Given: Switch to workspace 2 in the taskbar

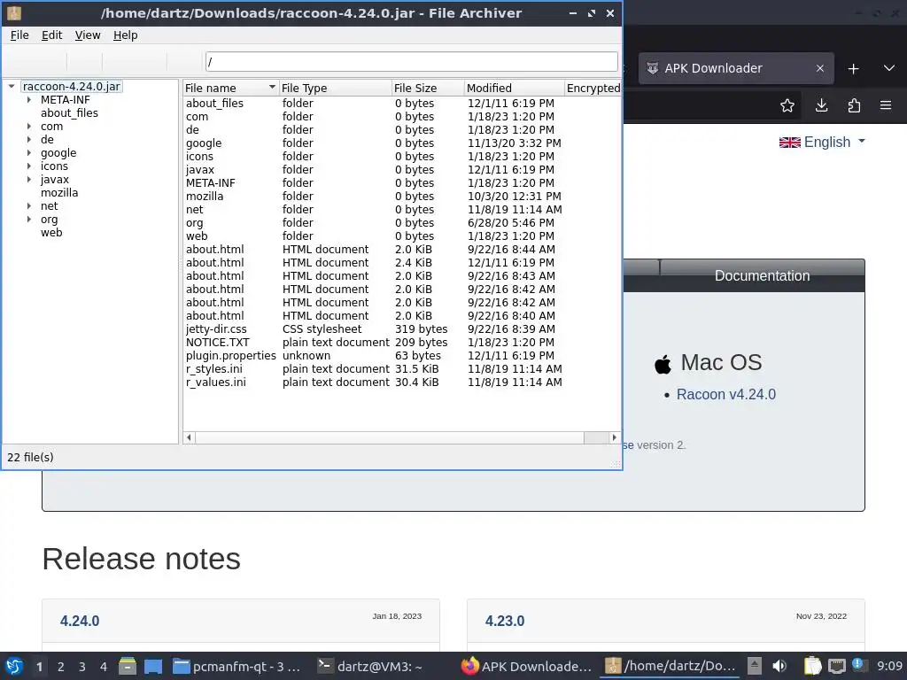Looking at the screenshot, I should coord(61,667).
